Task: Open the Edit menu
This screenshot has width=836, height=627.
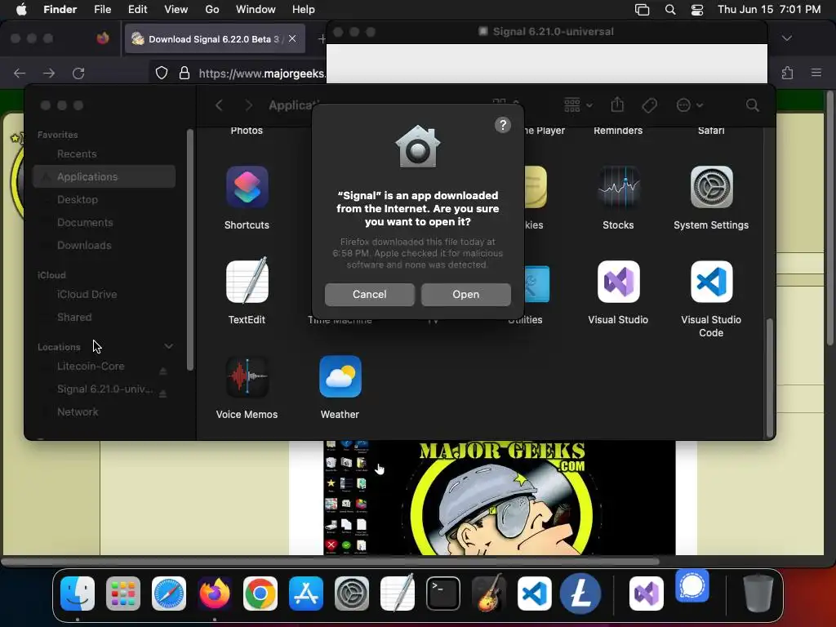Action: pyautogui.click(x=137, y=10)
